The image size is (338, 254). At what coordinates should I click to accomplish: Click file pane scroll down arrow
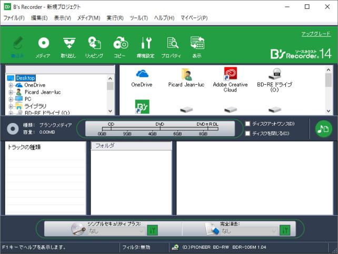pos(329,111)
